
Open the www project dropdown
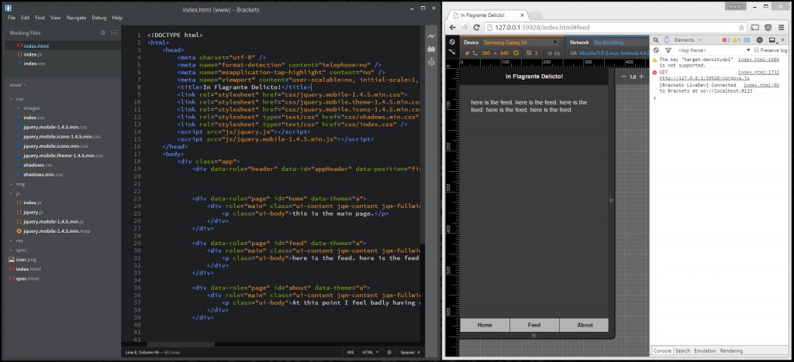pos(19,85)
